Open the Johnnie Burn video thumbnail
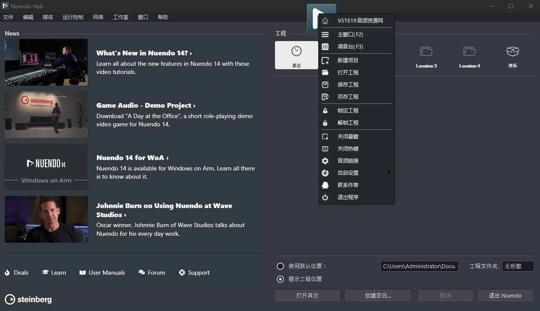540x311 pixels. pyautogui.click(x=46, y=219)
